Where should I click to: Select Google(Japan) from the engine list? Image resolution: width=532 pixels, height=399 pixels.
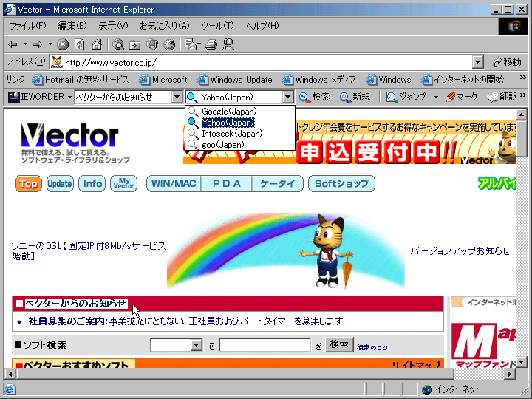[x=240, y=112]
